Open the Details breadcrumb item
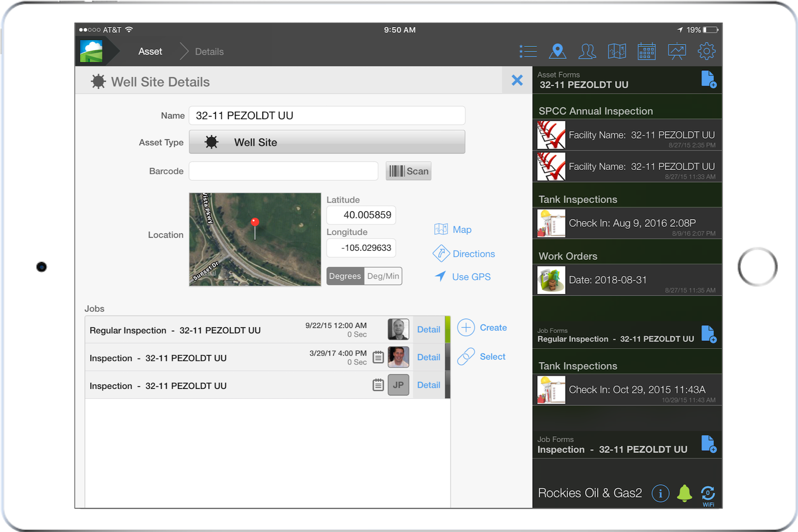This screenshot has width=798, height=532. pyautogui.click(x=209, y=51)
